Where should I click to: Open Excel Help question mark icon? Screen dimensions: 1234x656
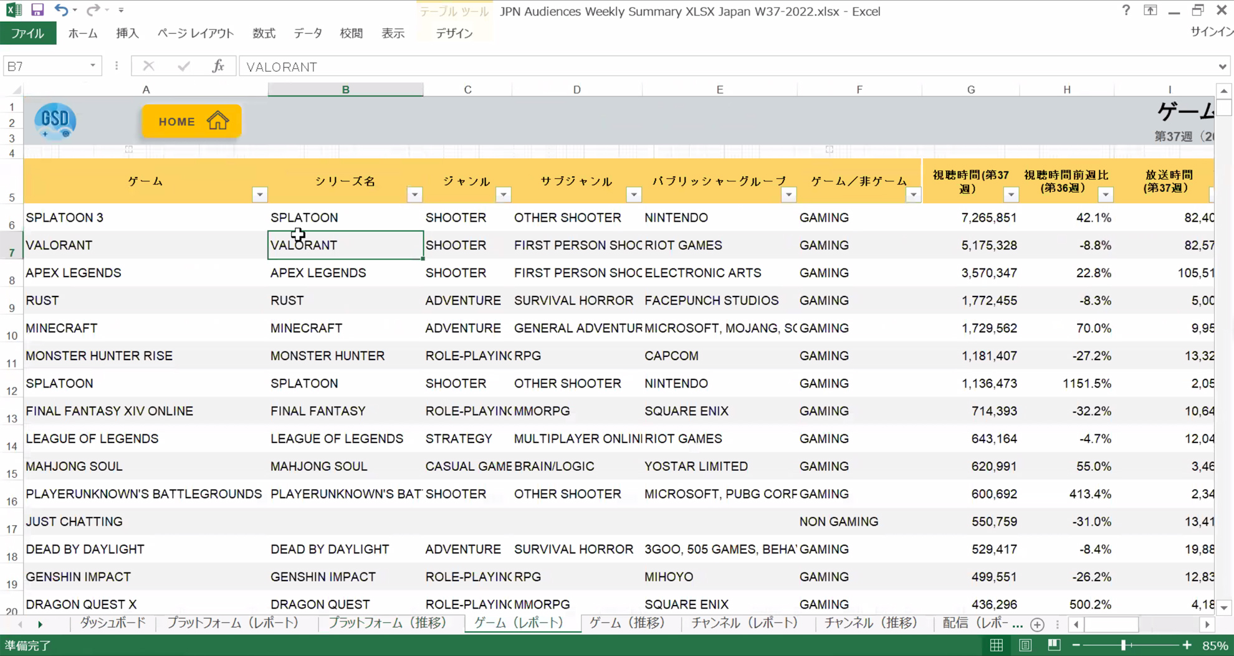1126,11
